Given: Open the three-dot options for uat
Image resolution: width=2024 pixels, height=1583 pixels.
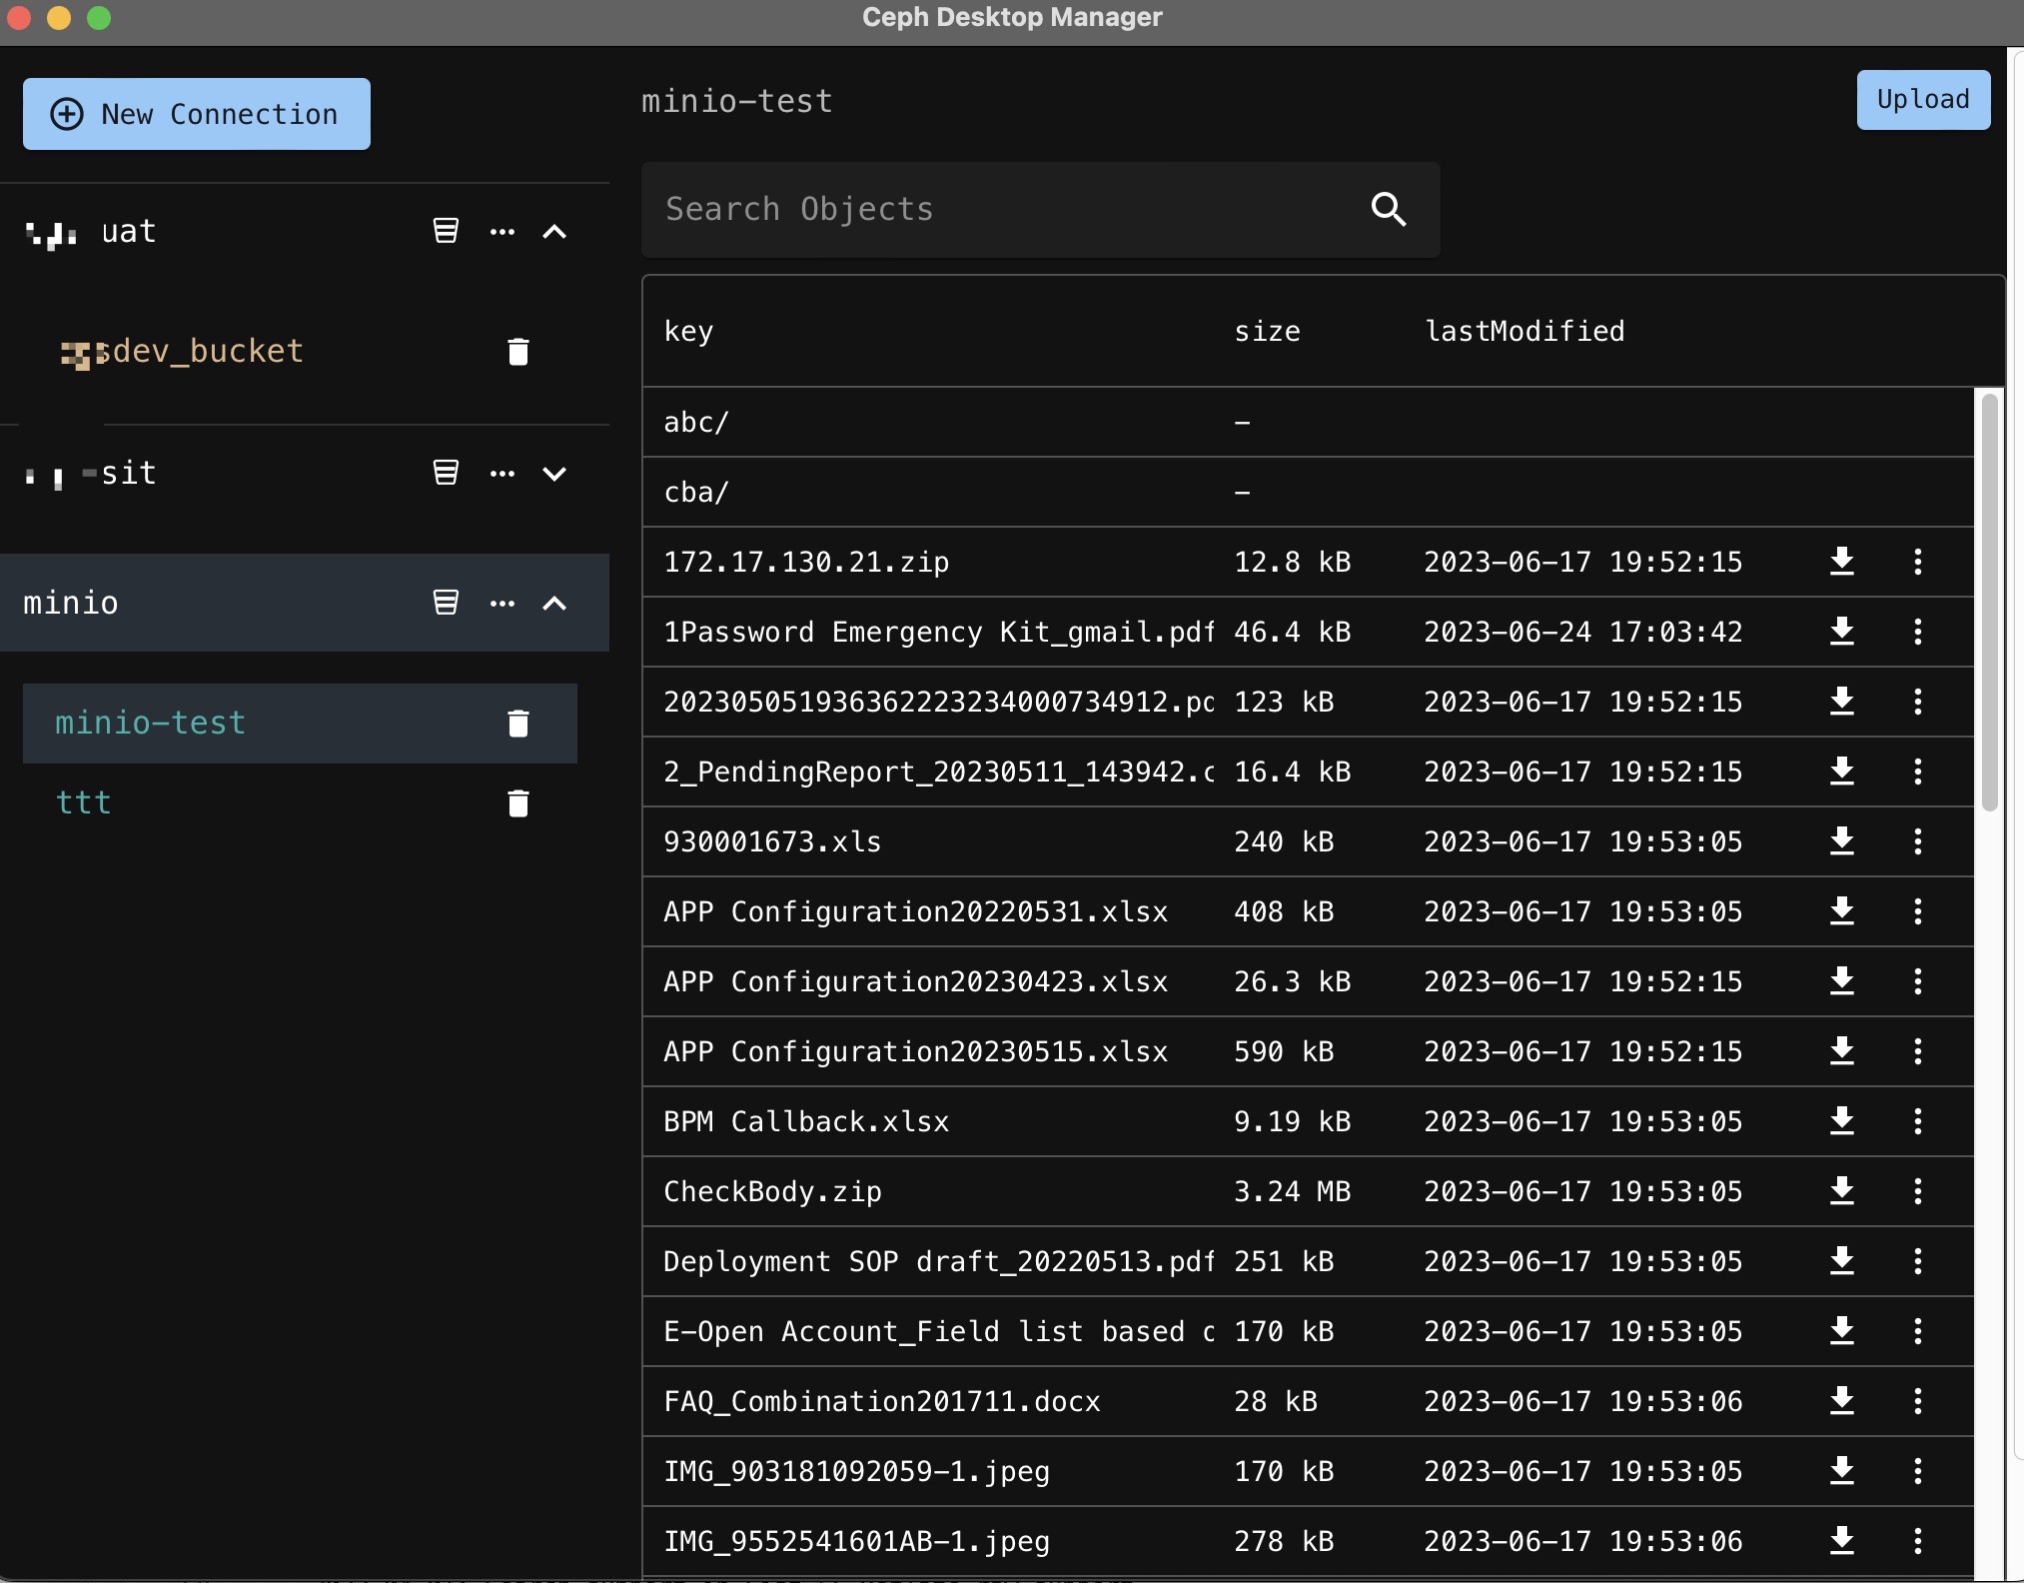Looking at the screenshot, I should [503, 231].
